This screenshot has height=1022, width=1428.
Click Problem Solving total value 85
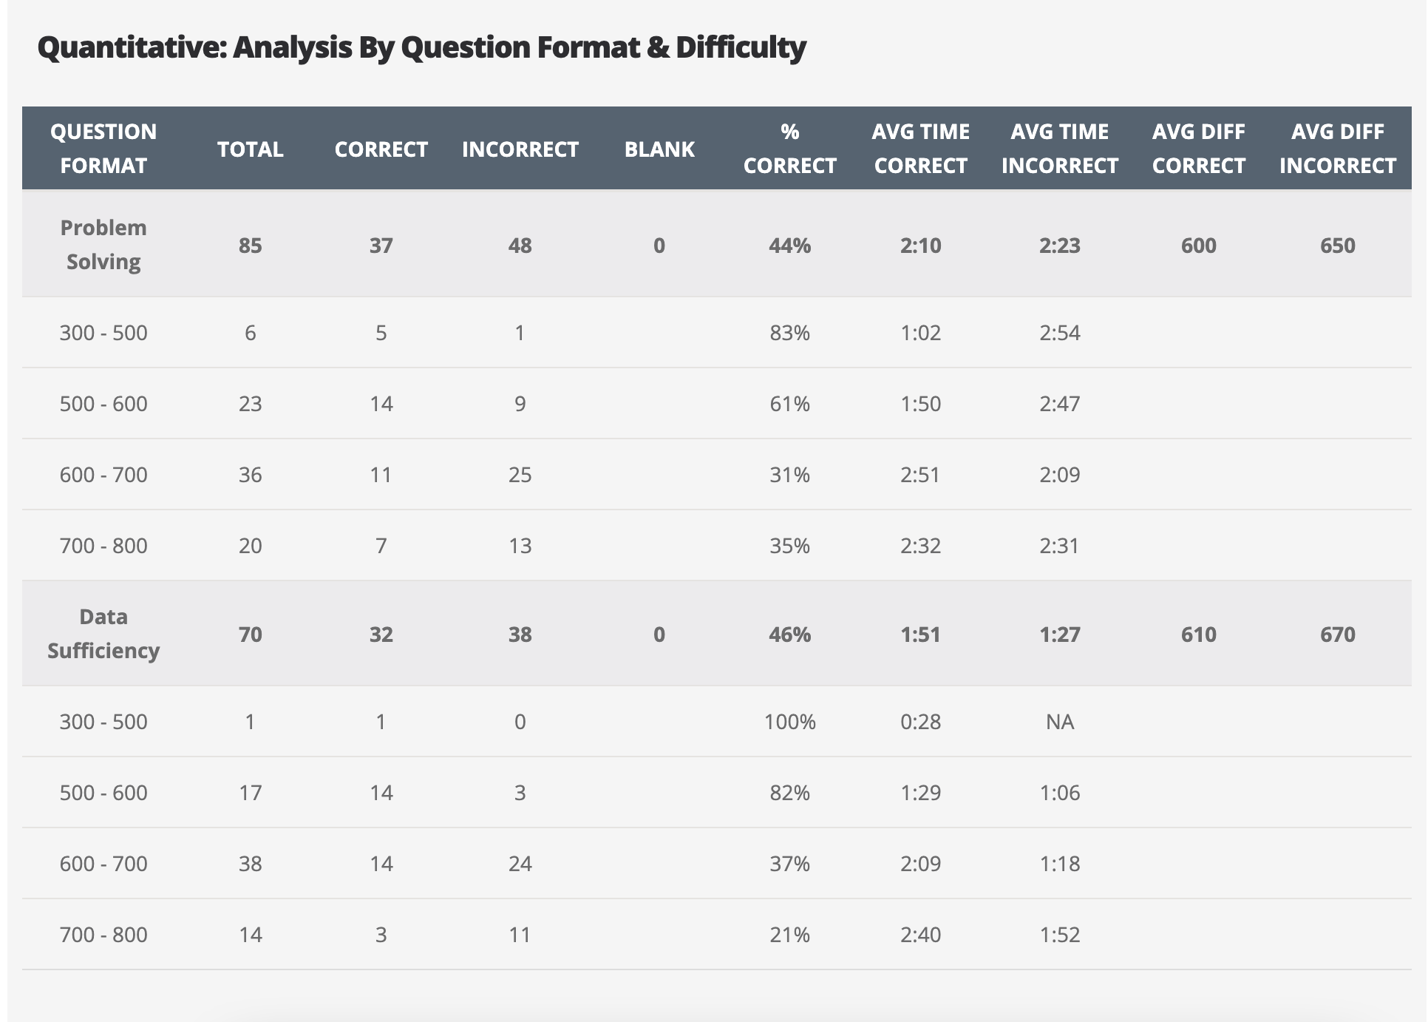pyautogui.click(x=250, y=246)
